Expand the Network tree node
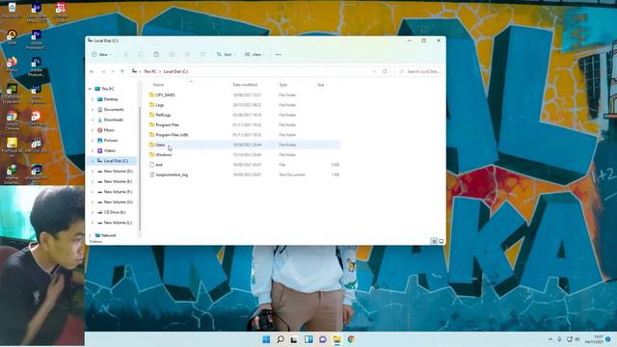The width and height of the screenshot is (617, 347). [x=90, y=235]
